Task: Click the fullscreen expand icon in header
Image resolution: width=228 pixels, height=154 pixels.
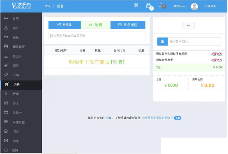Action: point(136,5)
